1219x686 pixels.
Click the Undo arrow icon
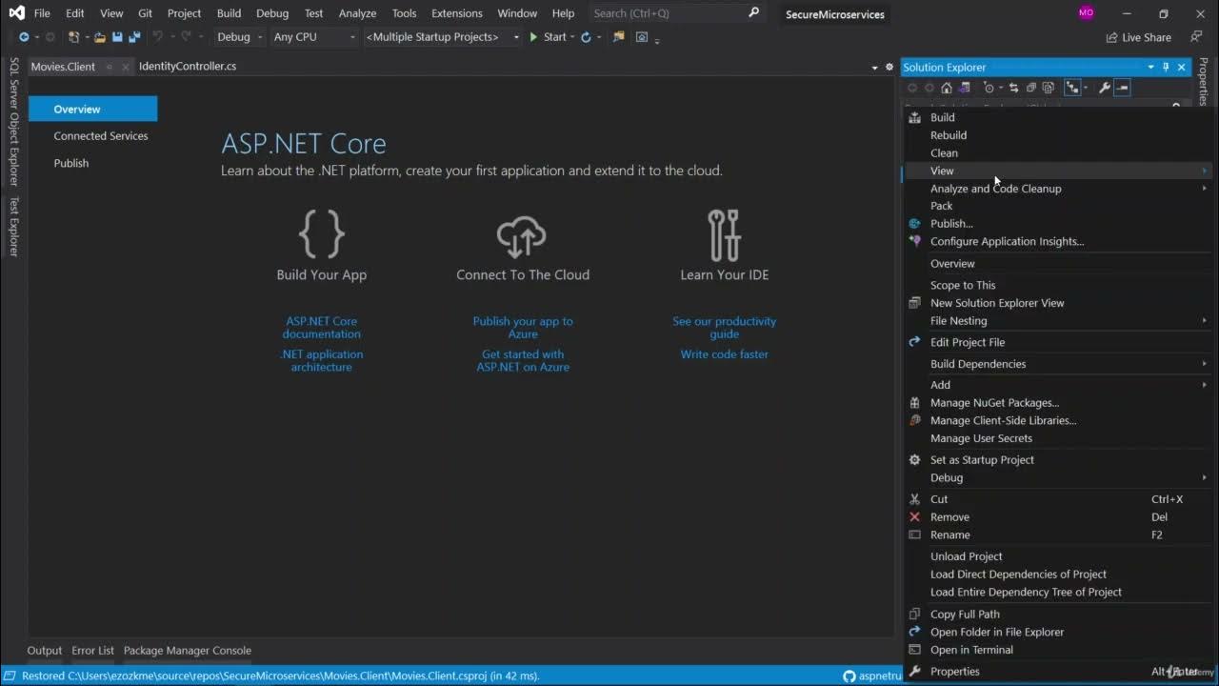click(x=158, y=37)
